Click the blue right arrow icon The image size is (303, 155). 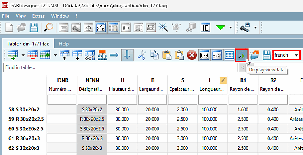click(x=114, y=55)
